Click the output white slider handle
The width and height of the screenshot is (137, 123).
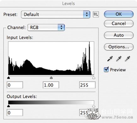click(x=94, y=106)
